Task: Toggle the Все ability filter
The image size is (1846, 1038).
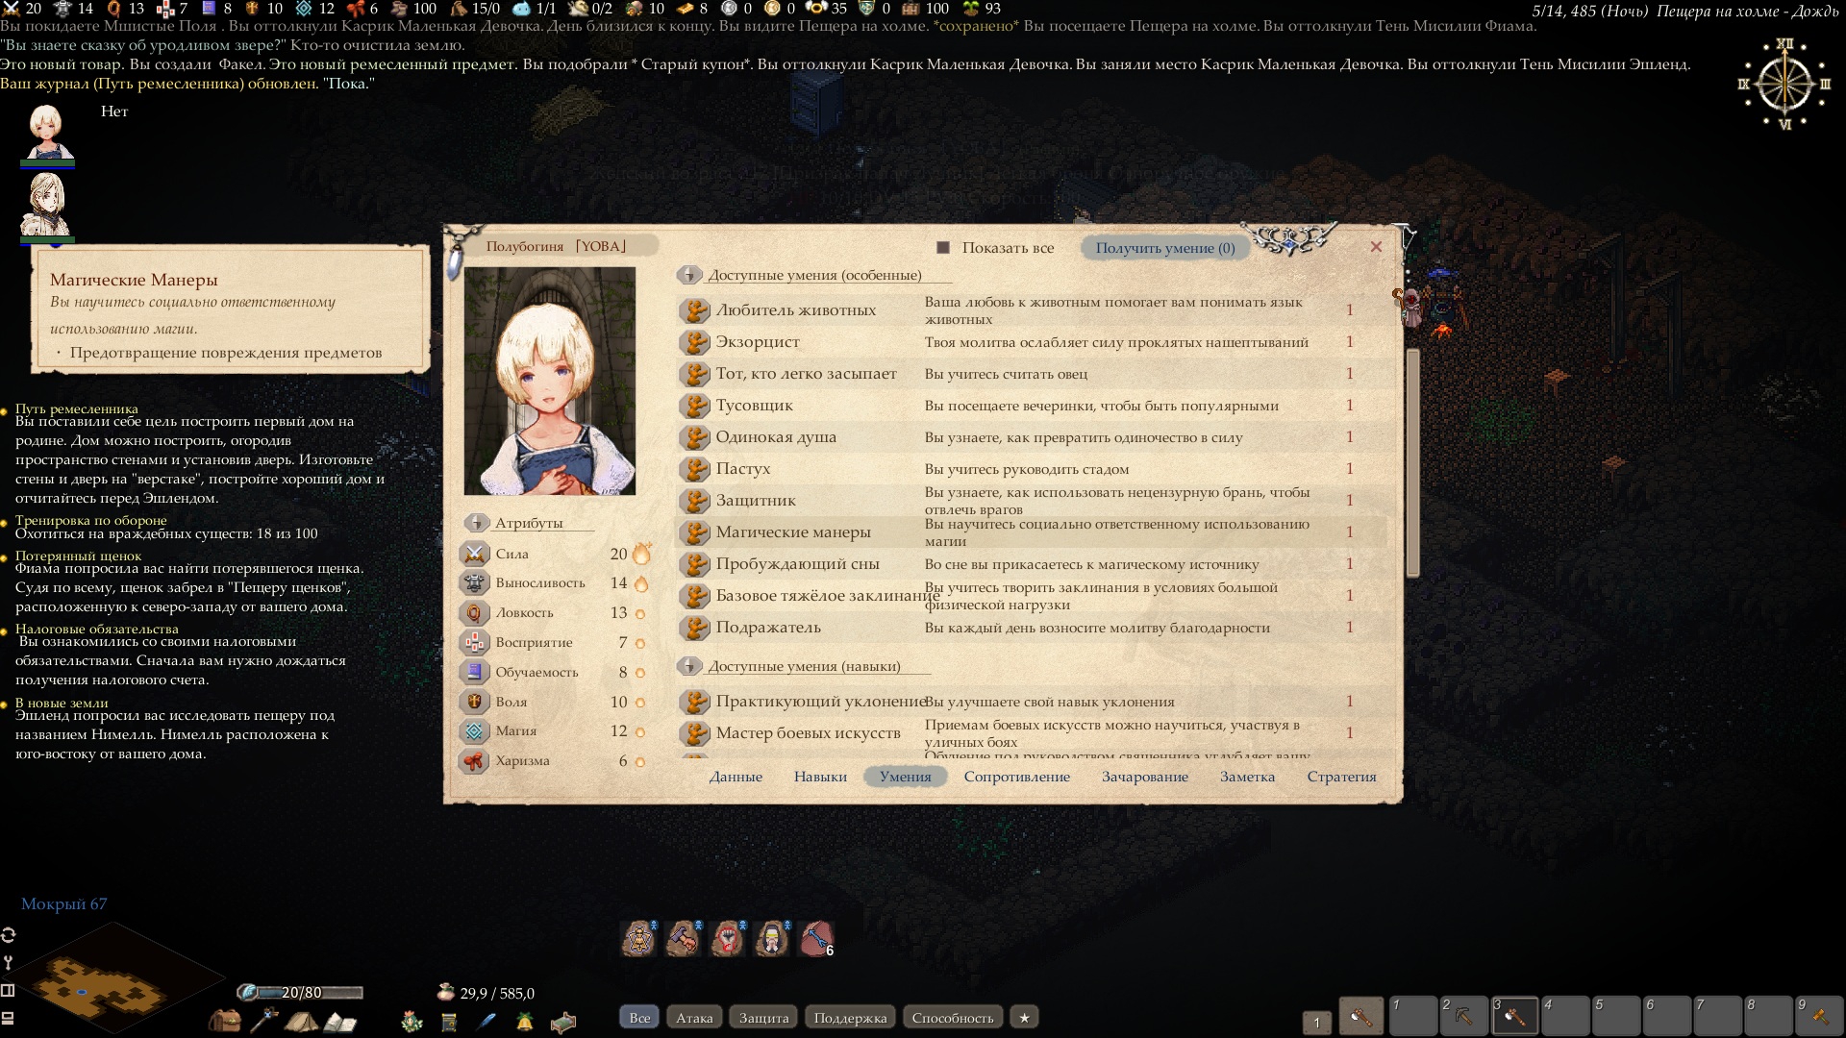Action: click(x=639, y=1018)
